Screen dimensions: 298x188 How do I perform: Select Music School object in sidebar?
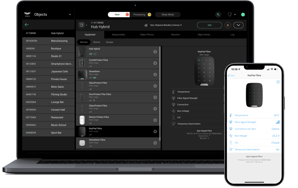(x=48, y=125)
